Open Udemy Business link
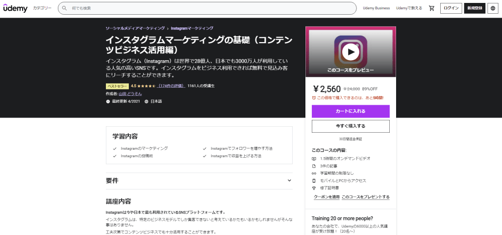This screenshot has height=235, width=502. pyautogui.click(x=376, y=8)
